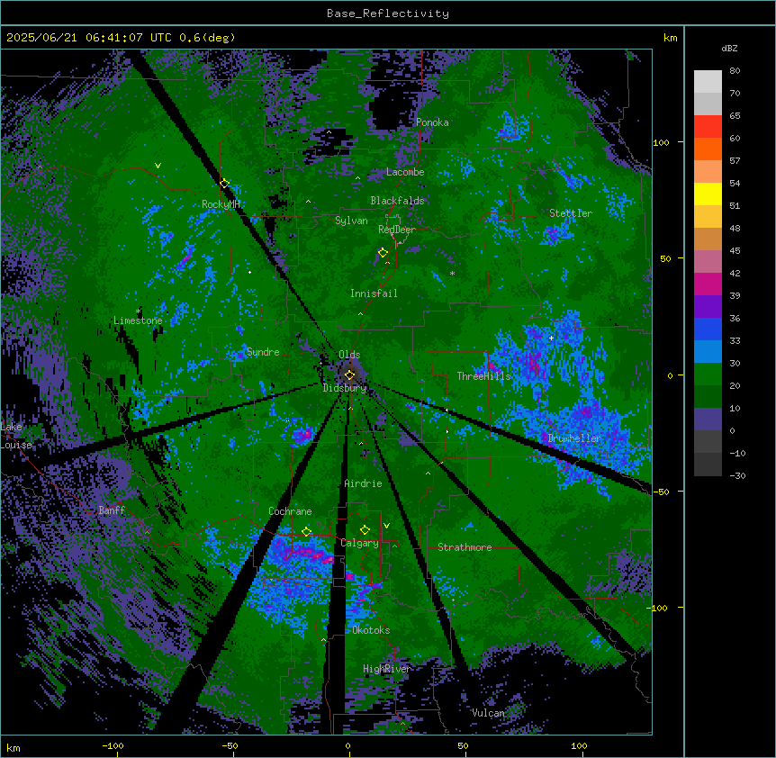Click the Banff town label
The width and height of the screenshot is (776, 758).
pos(112,510)
